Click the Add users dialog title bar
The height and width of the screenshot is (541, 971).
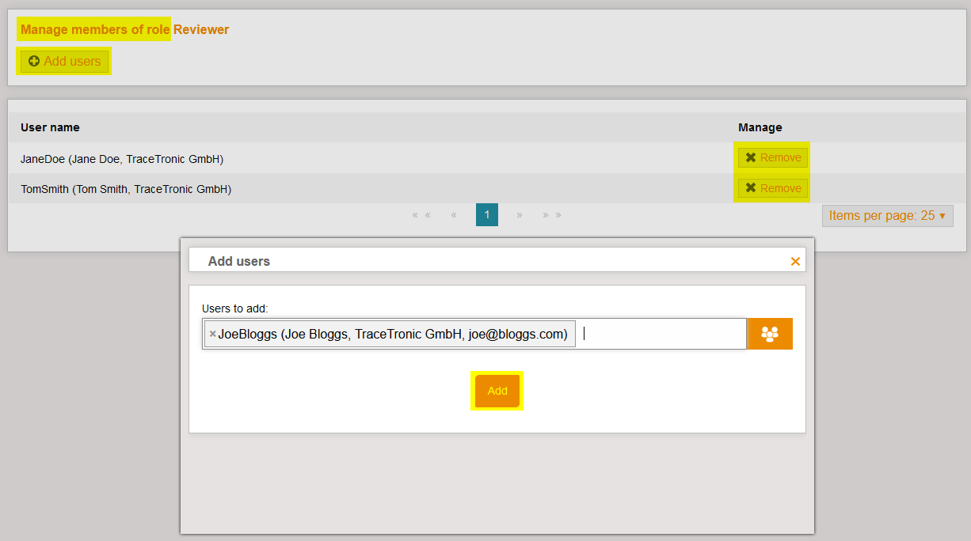(x=475, y=261)
